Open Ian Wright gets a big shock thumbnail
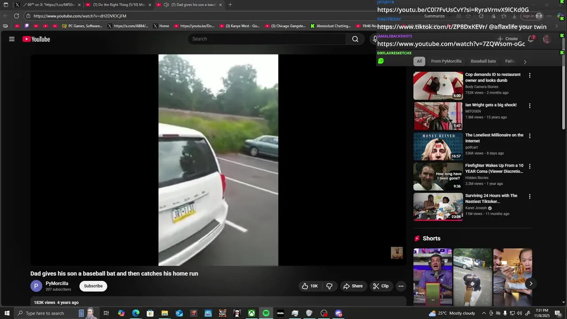This screenshot has height=319, width=567. click(x=438, y=116)
